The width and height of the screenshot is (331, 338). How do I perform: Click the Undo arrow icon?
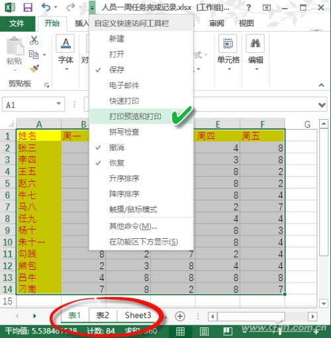46,7
